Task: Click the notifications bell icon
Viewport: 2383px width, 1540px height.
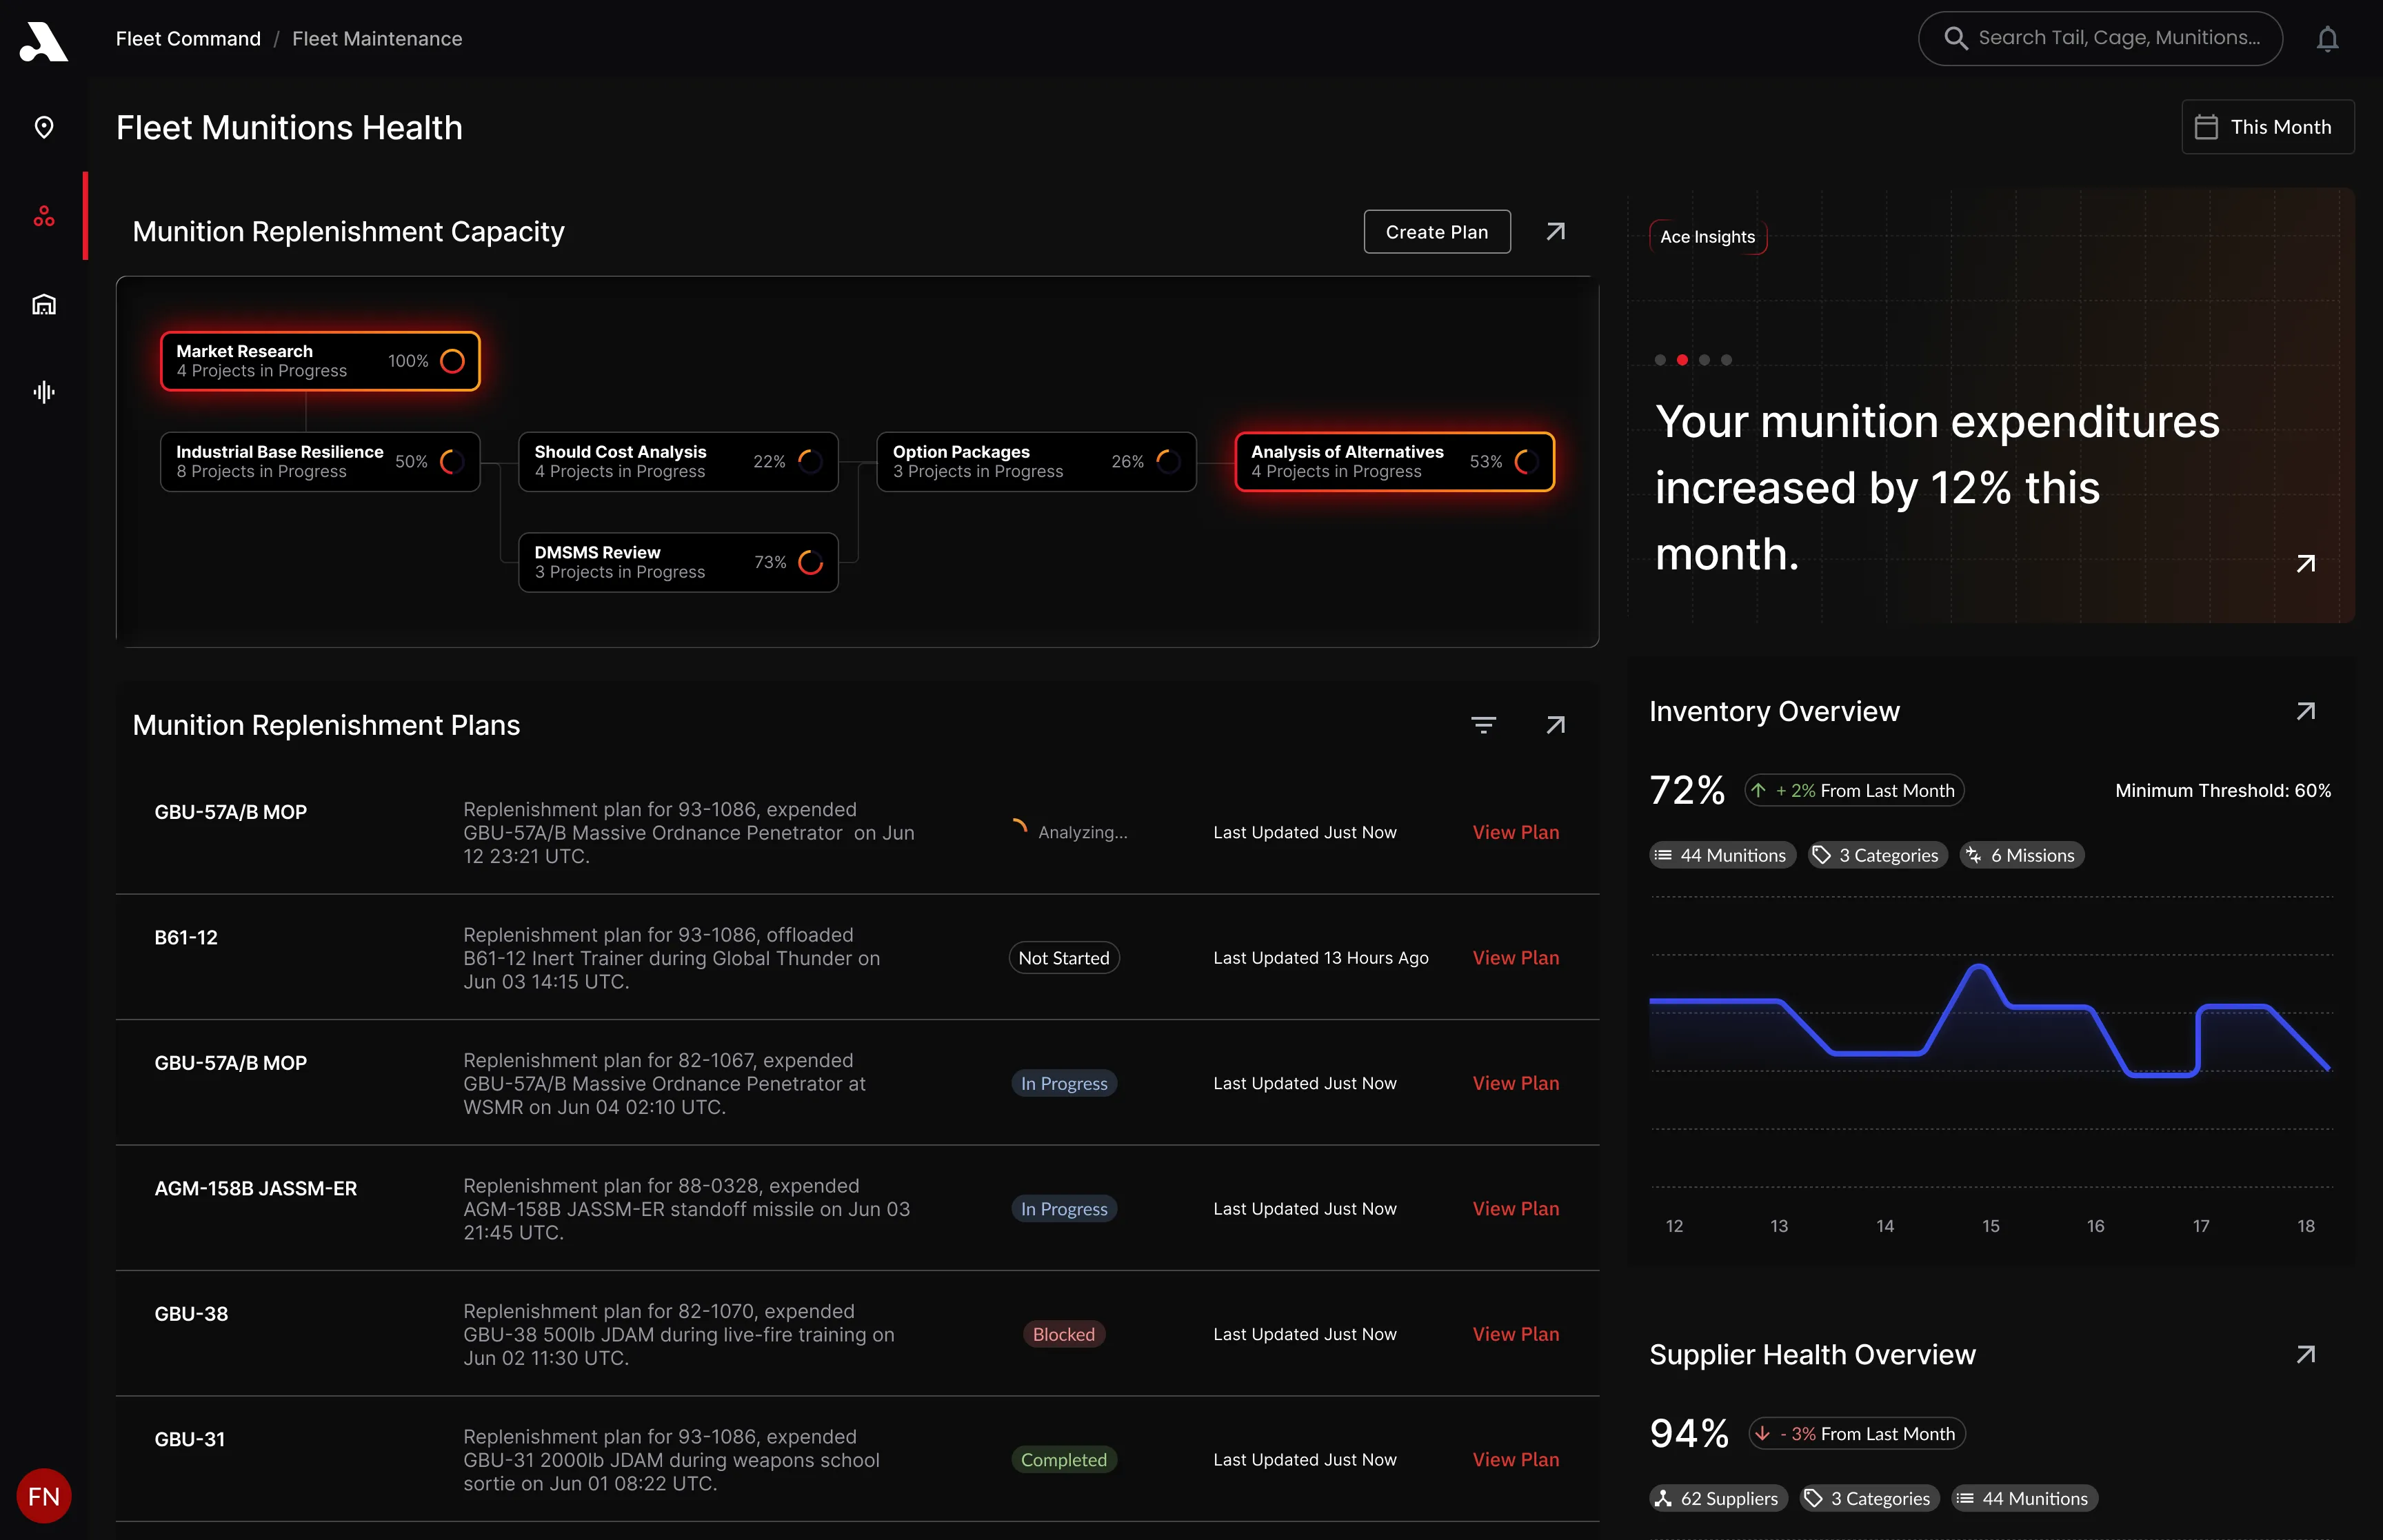Action: (2328, 39)
